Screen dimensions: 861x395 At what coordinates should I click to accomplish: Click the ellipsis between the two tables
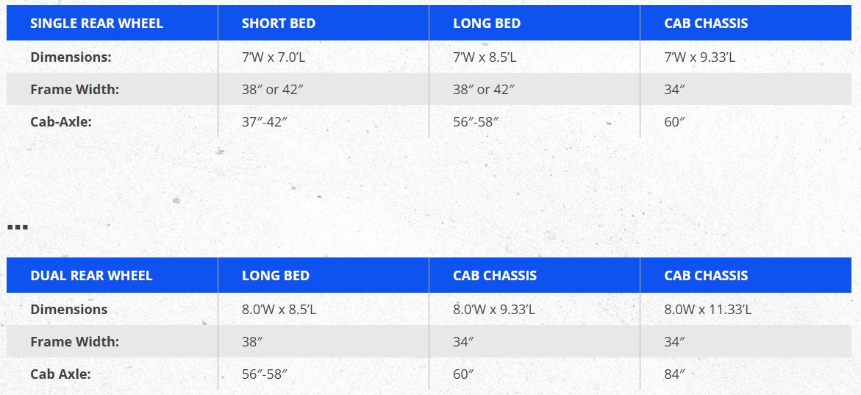17,227
